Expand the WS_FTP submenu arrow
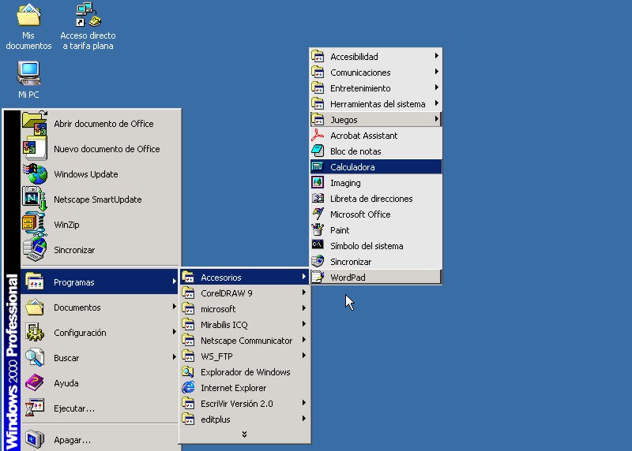 [304, 356]
